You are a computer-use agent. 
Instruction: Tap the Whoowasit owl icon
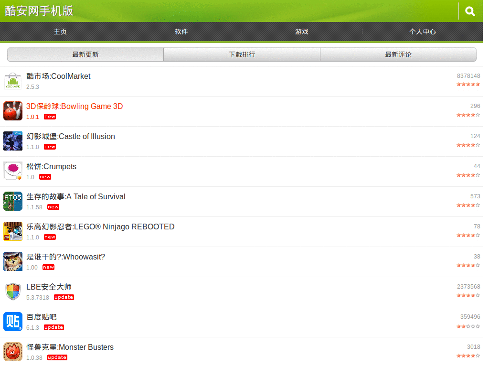pos(13,261)
